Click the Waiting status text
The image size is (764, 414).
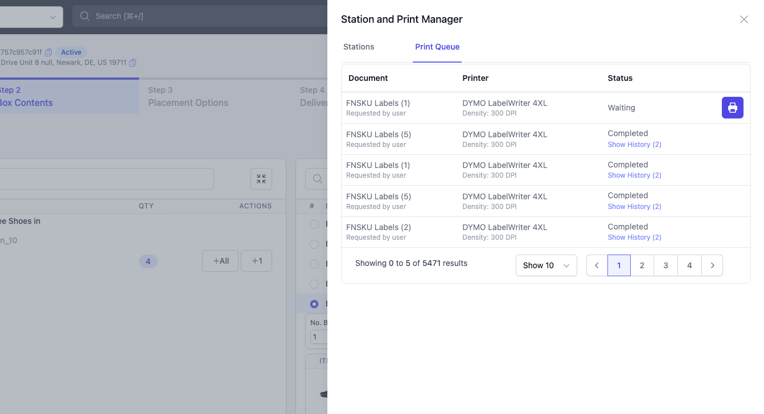pos(622,108)
